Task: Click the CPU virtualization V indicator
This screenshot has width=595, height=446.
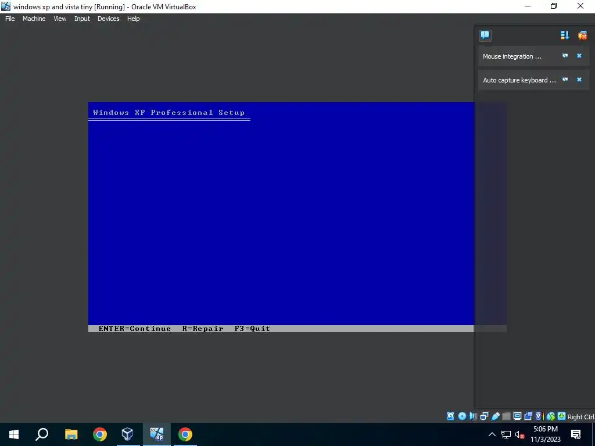Action: [x=540, y=416]
